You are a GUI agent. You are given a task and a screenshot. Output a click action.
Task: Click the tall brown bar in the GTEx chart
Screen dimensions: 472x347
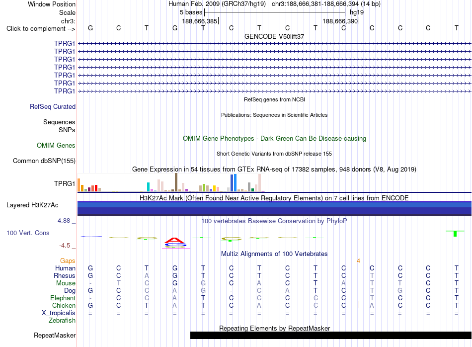176,182
